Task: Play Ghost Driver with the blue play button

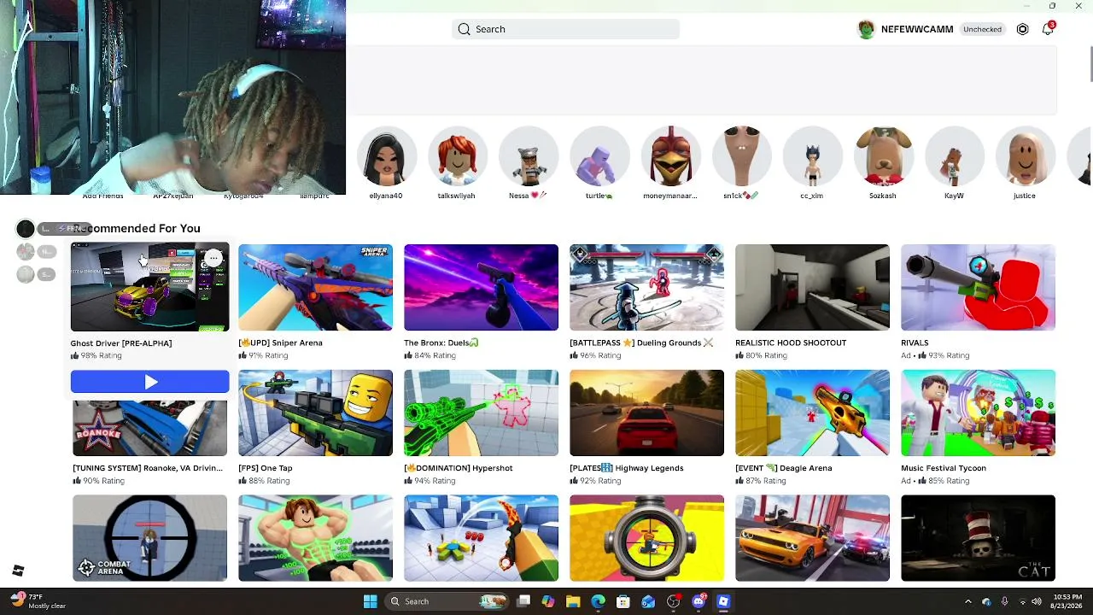Action: [x=150, y=382]
